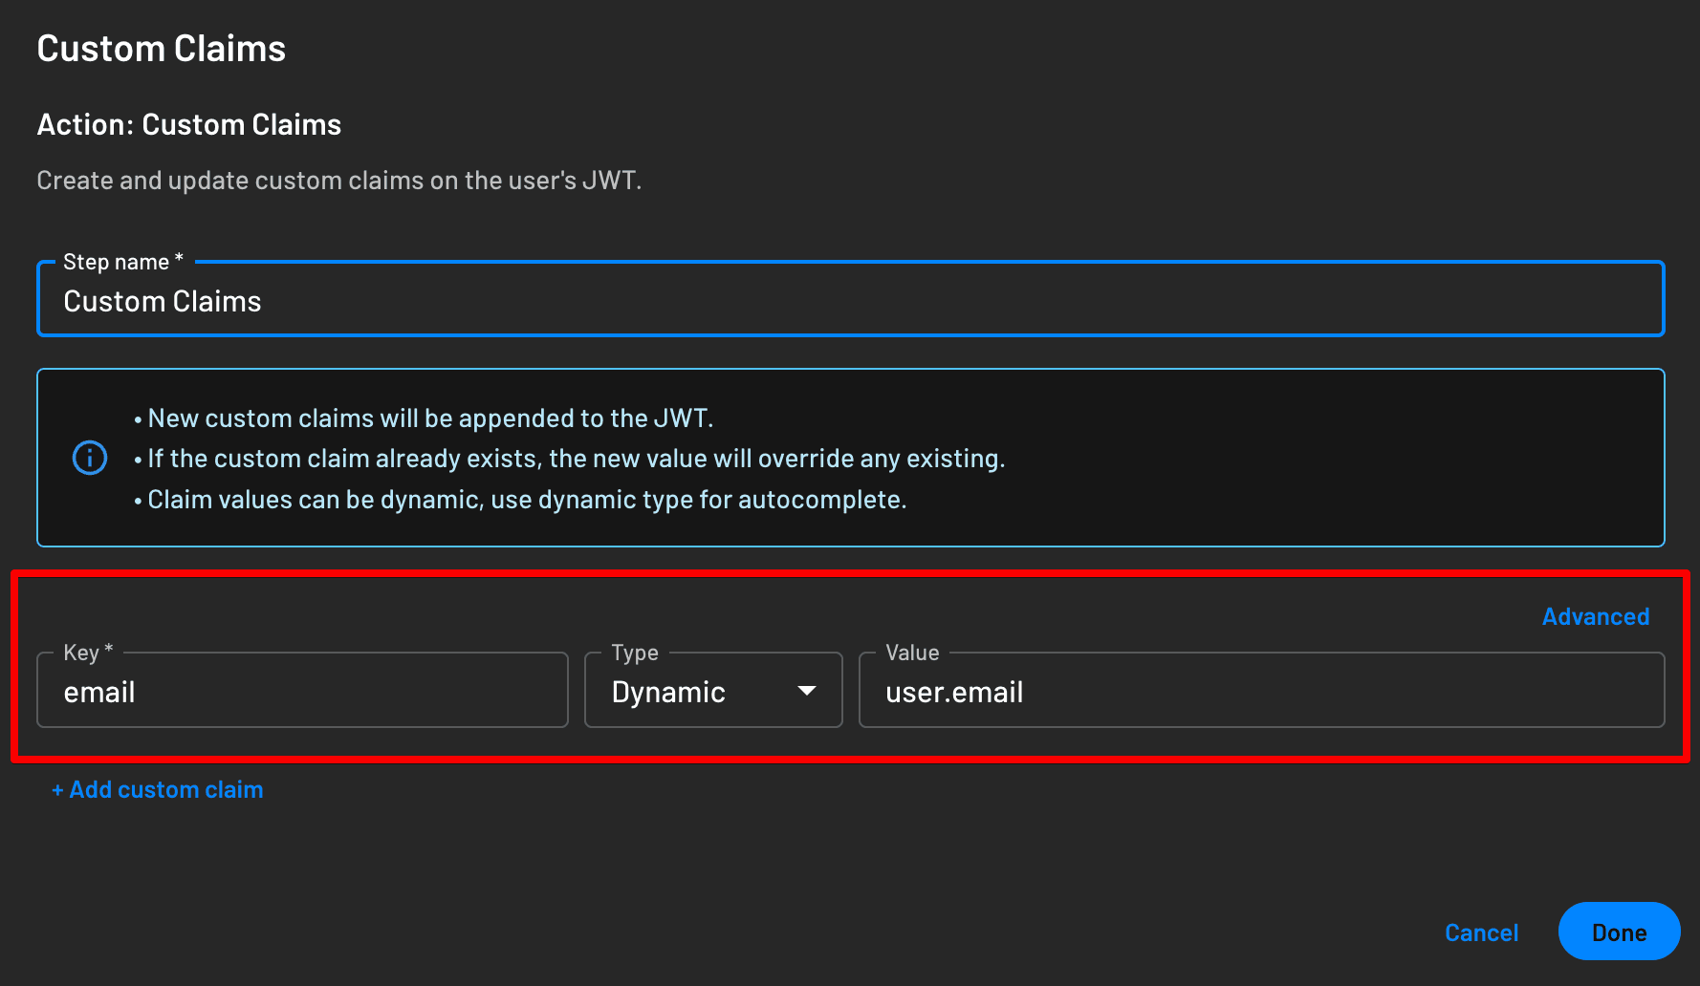
Task: Click the Custom Claims heading
Action: point(162,48)
